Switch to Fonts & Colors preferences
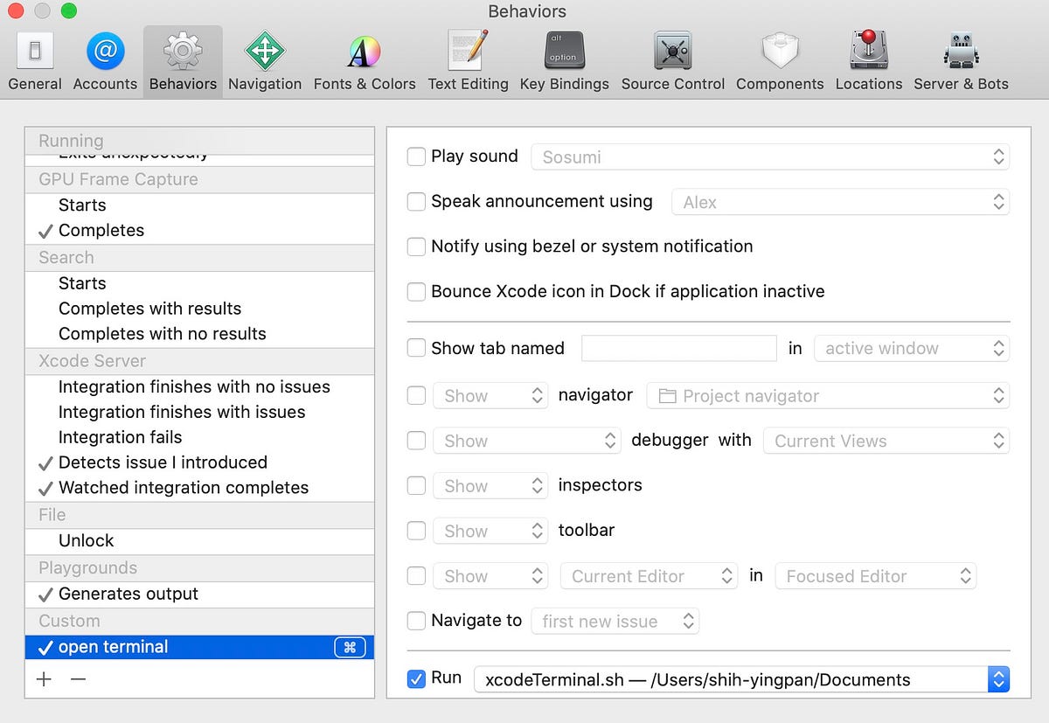This screenshot has width=1049, height=723. tap(365, 57)
